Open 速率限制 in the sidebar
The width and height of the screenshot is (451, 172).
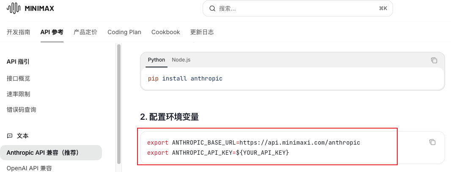click(x=19, y=94)
